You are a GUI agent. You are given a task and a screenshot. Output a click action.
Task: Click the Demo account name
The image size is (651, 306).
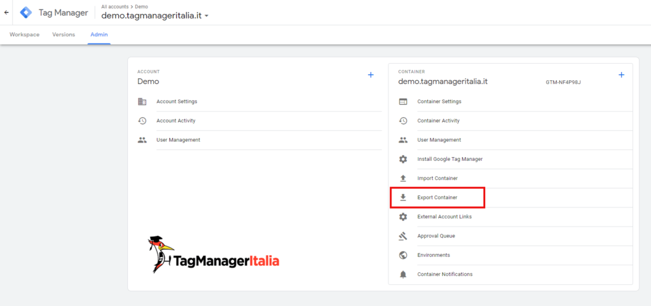point(148,81)
